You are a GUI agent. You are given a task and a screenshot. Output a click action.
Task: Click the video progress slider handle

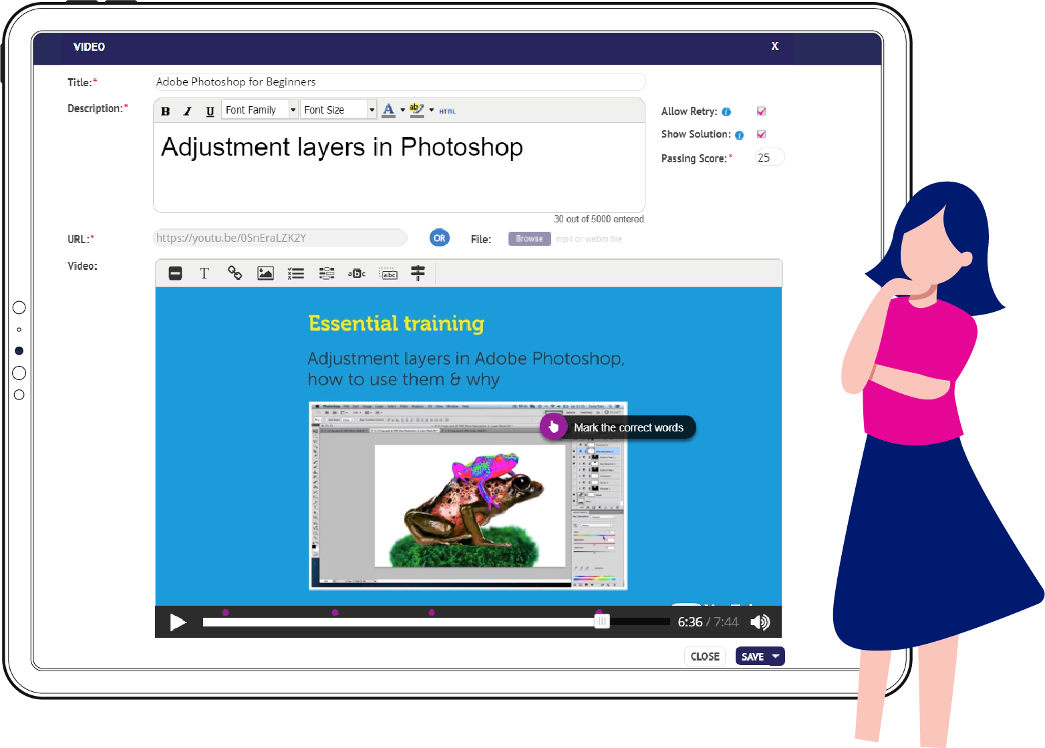[x=602, y=622]
